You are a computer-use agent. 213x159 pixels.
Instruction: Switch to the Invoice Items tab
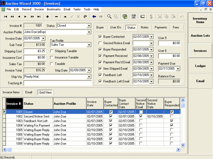pyautogui.click(x=11, y=92)
